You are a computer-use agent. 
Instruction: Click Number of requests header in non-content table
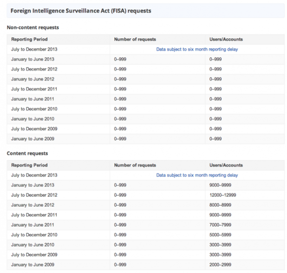[x=135, y=39]
